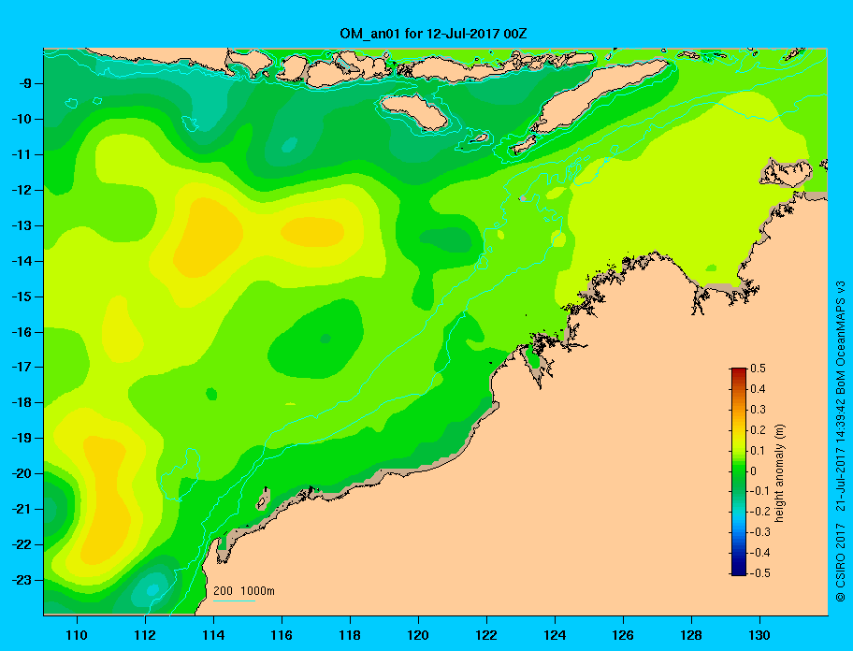This screenshot has height=651, width=853.
Task: Click the longitude 128 axis label
Action: [x=691, y=635]
